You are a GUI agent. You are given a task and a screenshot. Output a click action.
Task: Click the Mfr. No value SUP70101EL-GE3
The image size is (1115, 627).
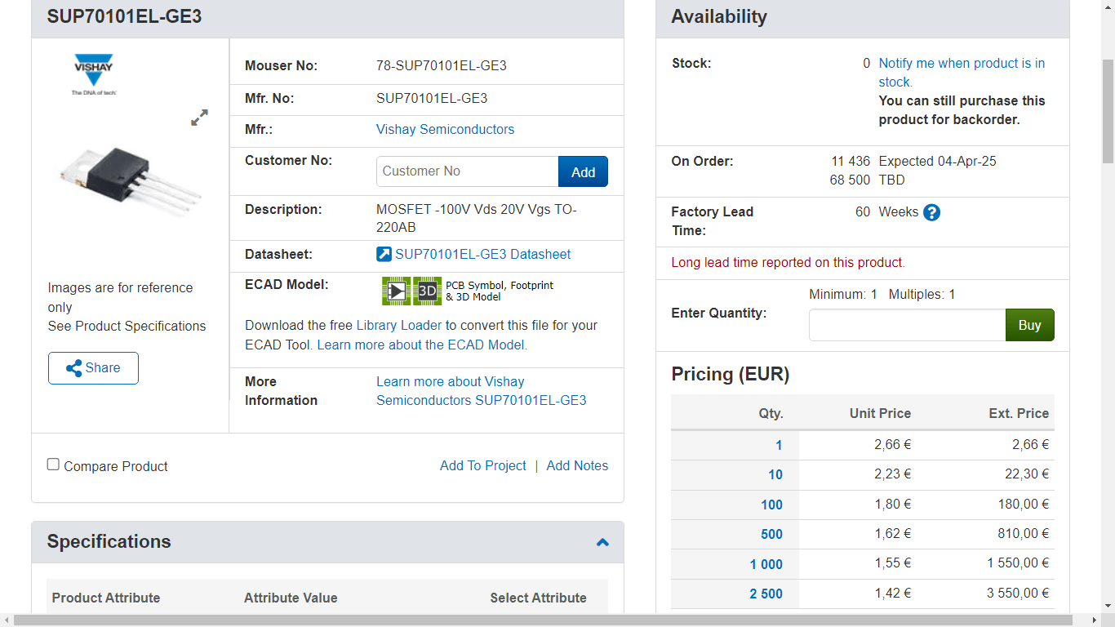pyautogui.click(x=431, y=98)
